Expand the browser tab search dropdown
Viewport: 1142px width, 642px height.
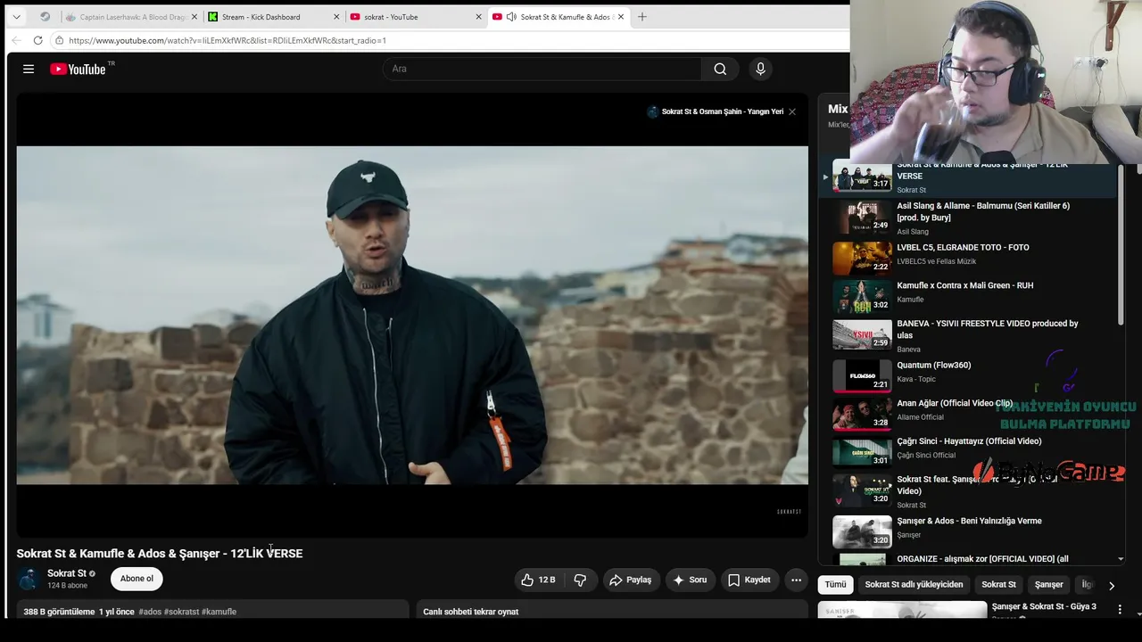pos(16,17)
